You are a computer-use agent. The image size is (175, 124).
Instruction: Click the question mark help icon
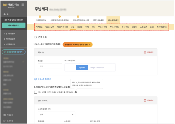click(x=76, y=92)
